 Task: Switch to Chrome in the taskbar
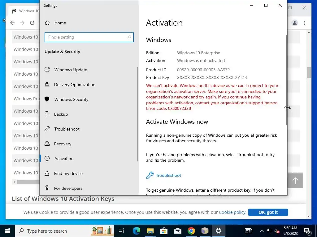pos(191,231)
